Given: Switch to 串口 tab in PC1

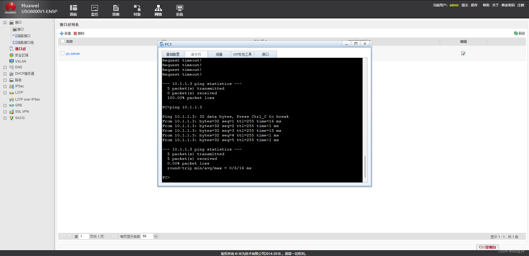Looking at the screenshot, I should pyautogui.click(x=265, y=54).
